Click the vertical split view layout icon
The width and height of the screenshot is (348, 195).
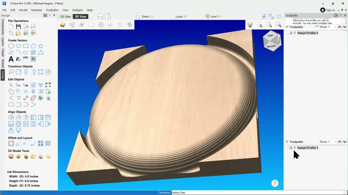[108, 17]
